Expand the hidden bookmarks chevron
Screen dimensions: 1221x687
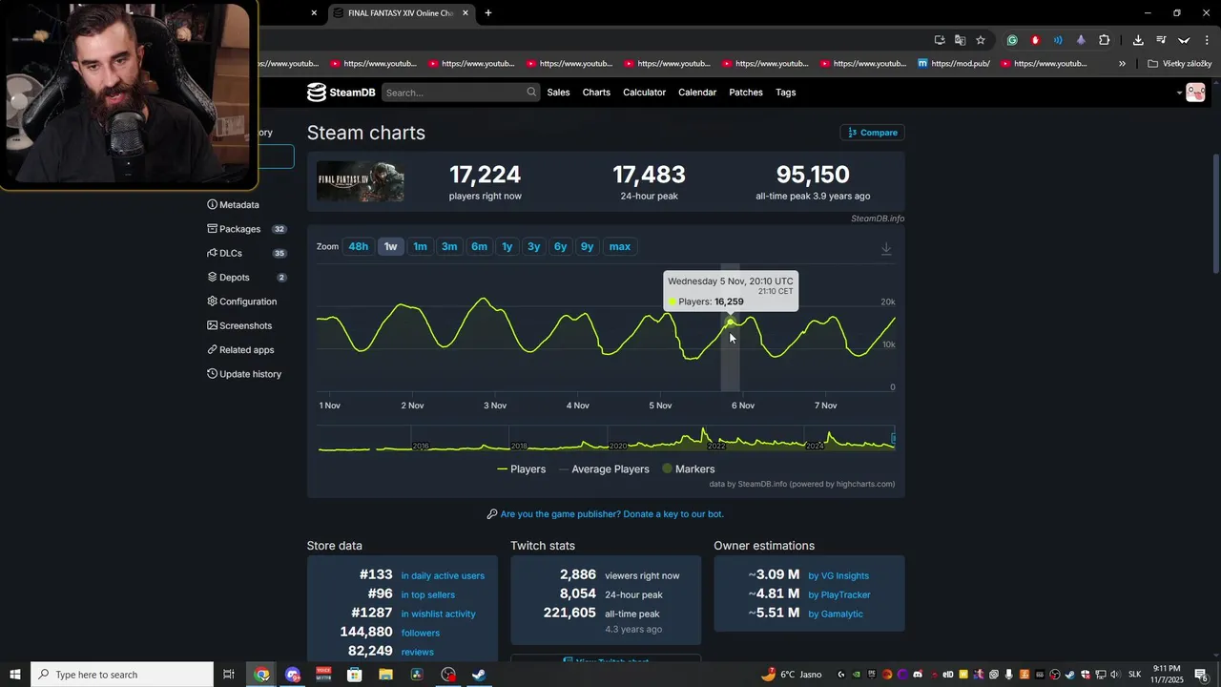pos(1122,64)
